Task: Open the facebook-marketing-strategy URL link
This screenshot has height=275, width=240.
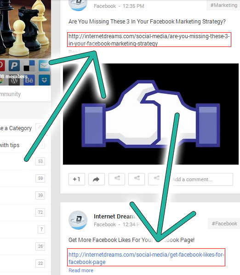Action: 149,40
